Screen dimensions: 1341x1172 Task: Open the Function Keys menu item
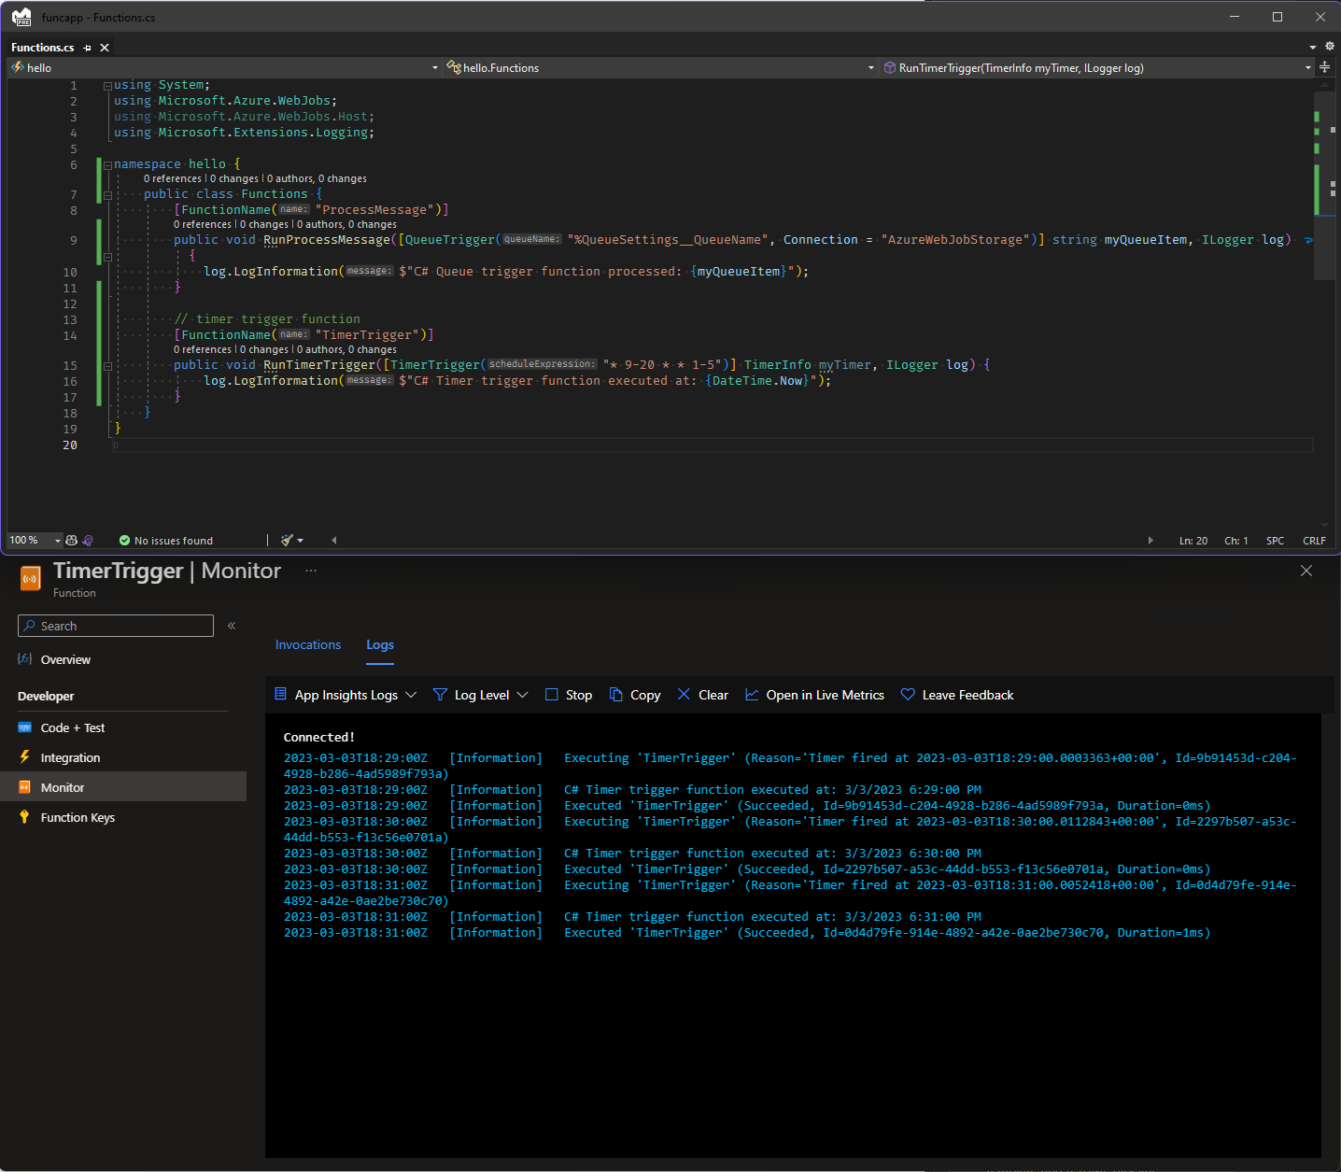pyautogui.click(x=78, y=817)
